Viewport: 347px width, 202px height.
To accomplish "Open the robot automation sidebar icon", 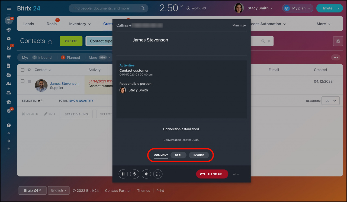I will [x=9, y=75].
